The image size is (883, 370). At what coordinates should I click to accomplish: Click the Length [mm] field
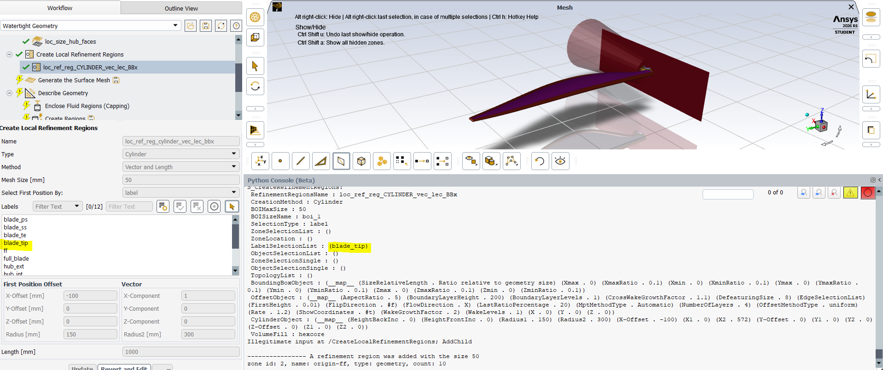181,352
